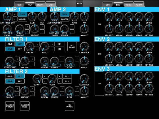Click FILTER 2 RESO knob
The height and width of the screenshot is (119, 159).
pos(52,79)
